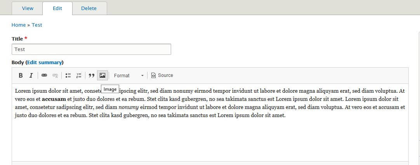The height and width of the screenshot is (165, 420).
Task: Switch editor to Source view
Action: 162,75
